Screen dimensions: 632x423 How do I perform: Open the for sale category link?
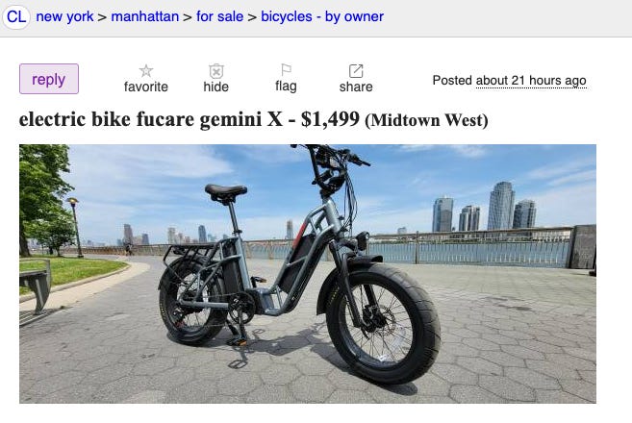pos(219,16)
